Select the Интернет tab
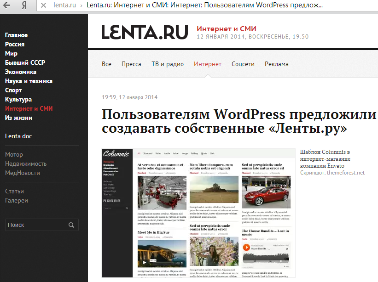This screenshot has height=282, width=378. [208, 64]
